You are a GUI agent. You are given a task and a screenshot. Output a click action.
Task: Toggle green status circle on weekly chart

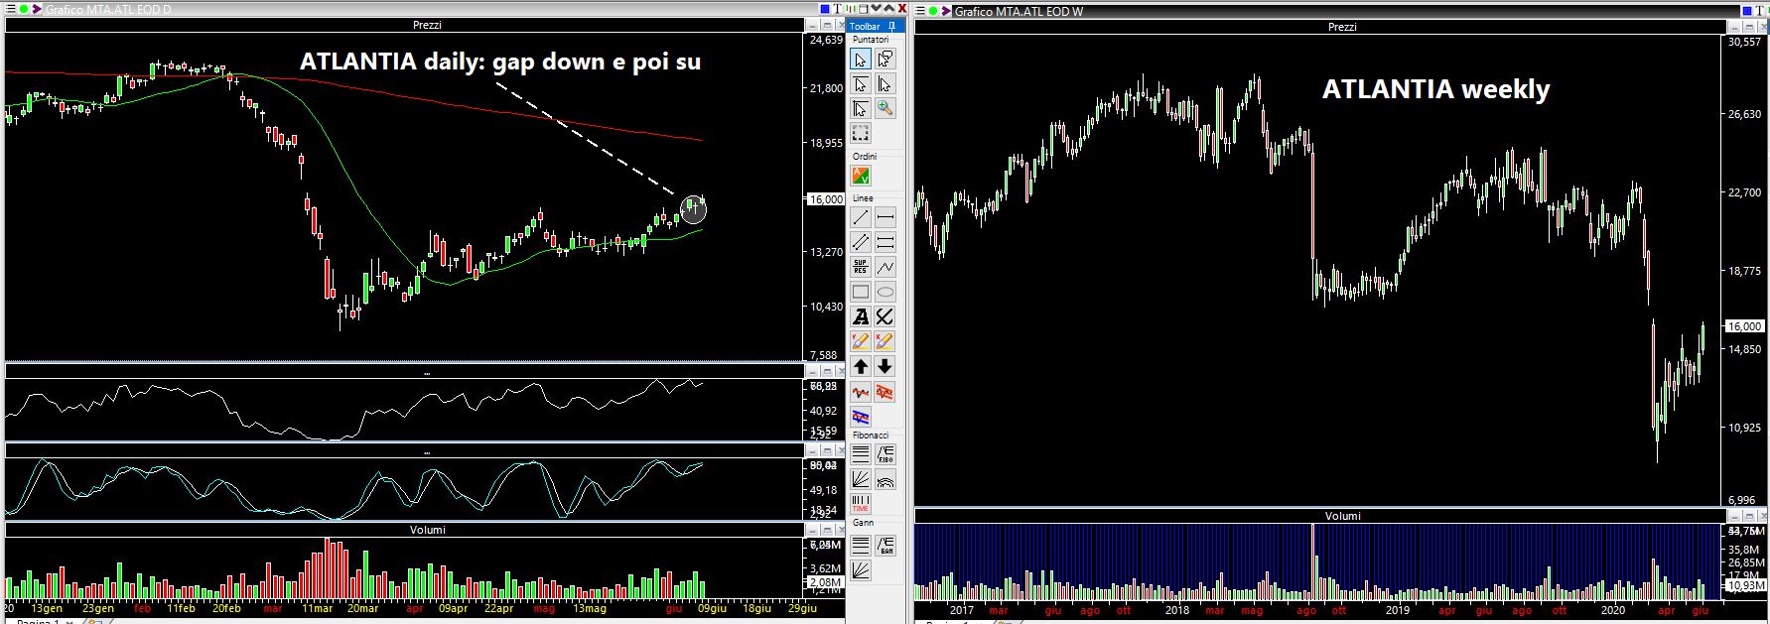[933, 11]
